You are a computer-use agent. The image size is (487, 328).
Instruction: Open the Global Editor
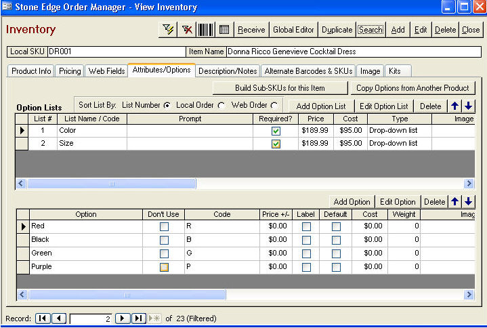point(293,30)
